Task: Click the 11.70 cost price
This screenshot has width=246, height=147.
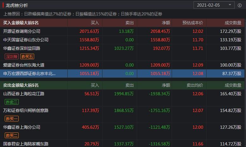Action: [198, 40]
